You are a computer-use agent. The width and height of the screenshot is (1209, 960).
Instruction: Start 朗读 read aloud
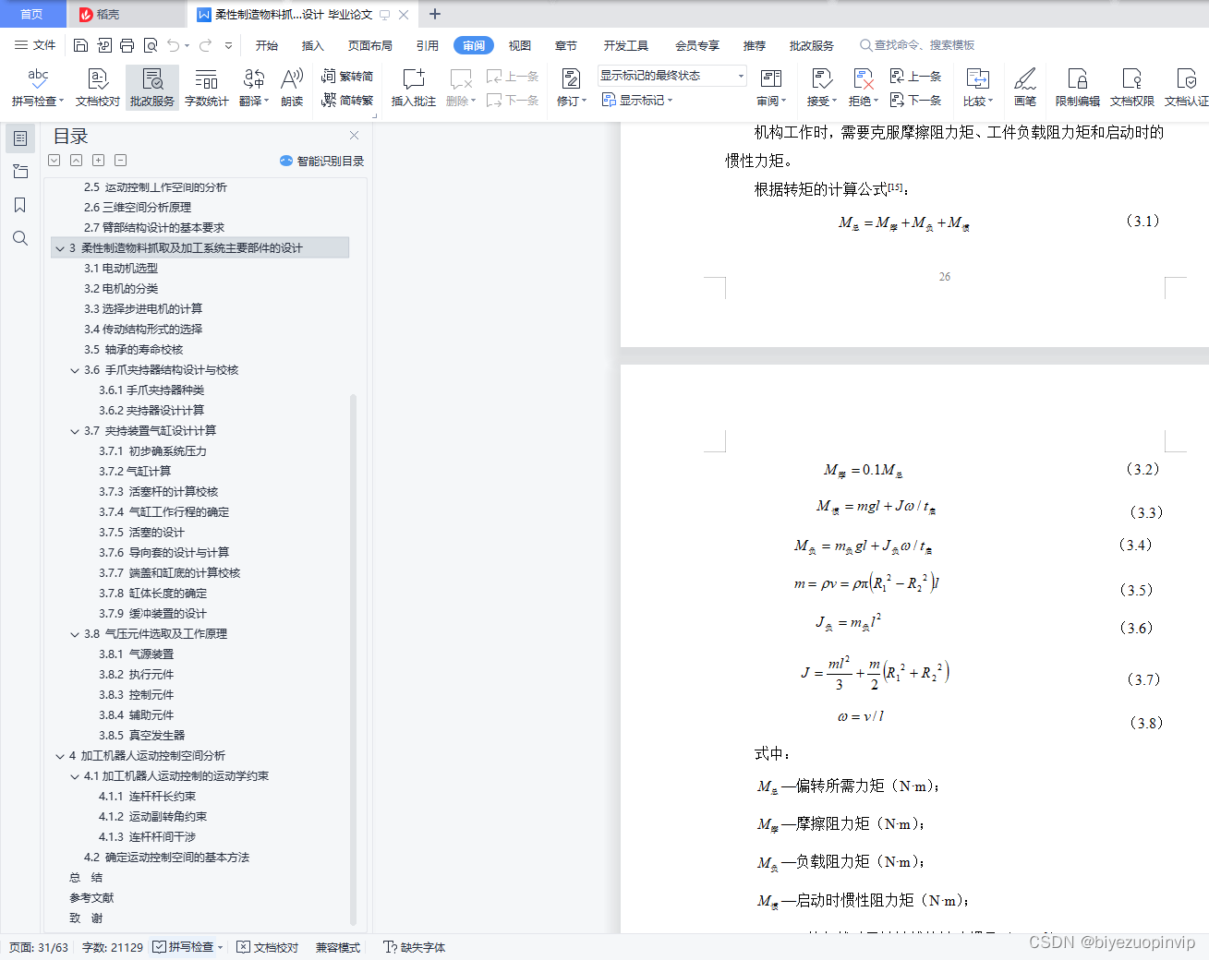292,88
